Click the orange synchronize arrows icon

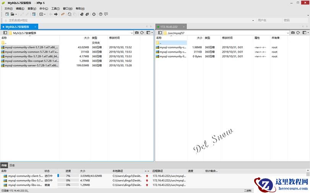point(63,14)
